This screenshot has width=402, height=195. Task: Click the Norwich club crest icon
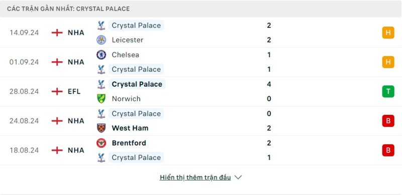pos(102,99)
